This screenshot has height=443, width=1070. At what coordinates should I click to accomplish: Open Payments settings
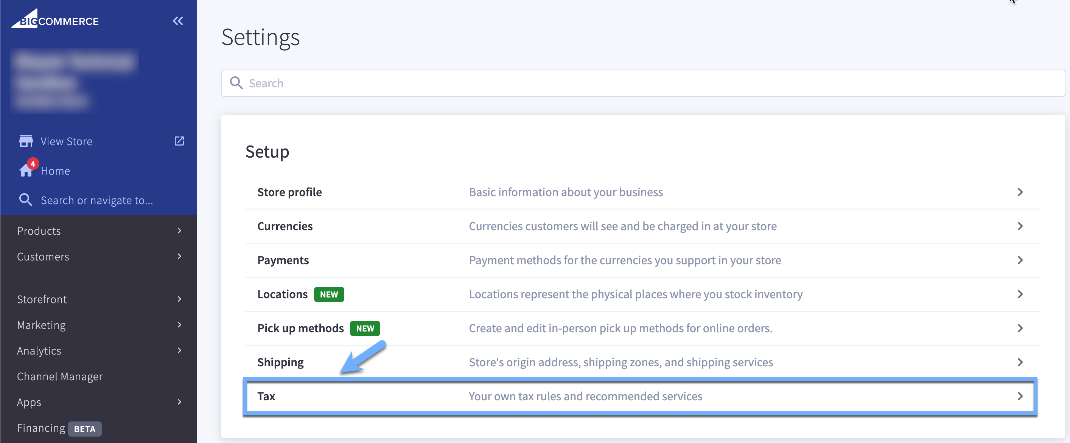tap(642, 260)
